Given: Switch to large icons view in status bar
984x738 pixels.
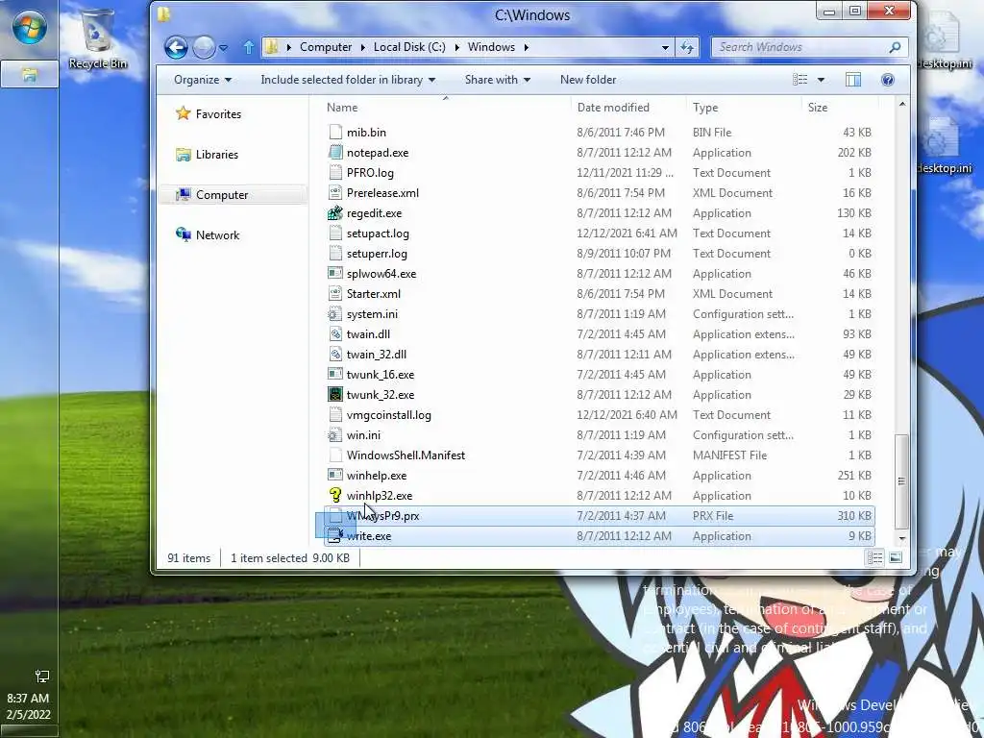Looking at the screenshot, I should pyautogui.click(x=896, y=558).
